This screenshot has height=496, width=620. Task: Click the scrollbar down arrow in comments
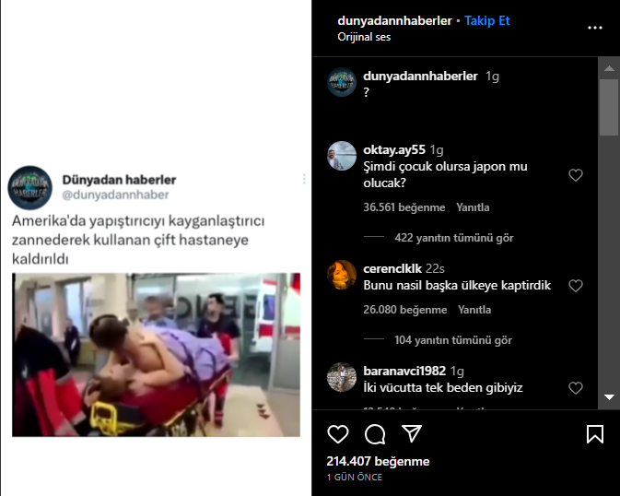(609, 397)
